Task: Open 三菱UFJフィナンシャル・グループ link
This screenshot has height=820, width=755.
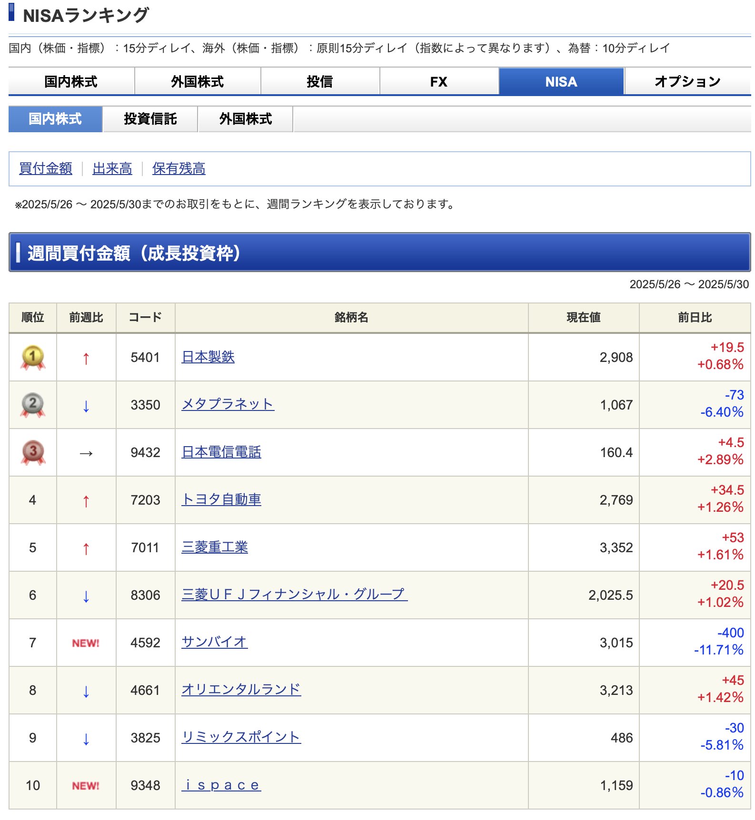Action: 295,595
